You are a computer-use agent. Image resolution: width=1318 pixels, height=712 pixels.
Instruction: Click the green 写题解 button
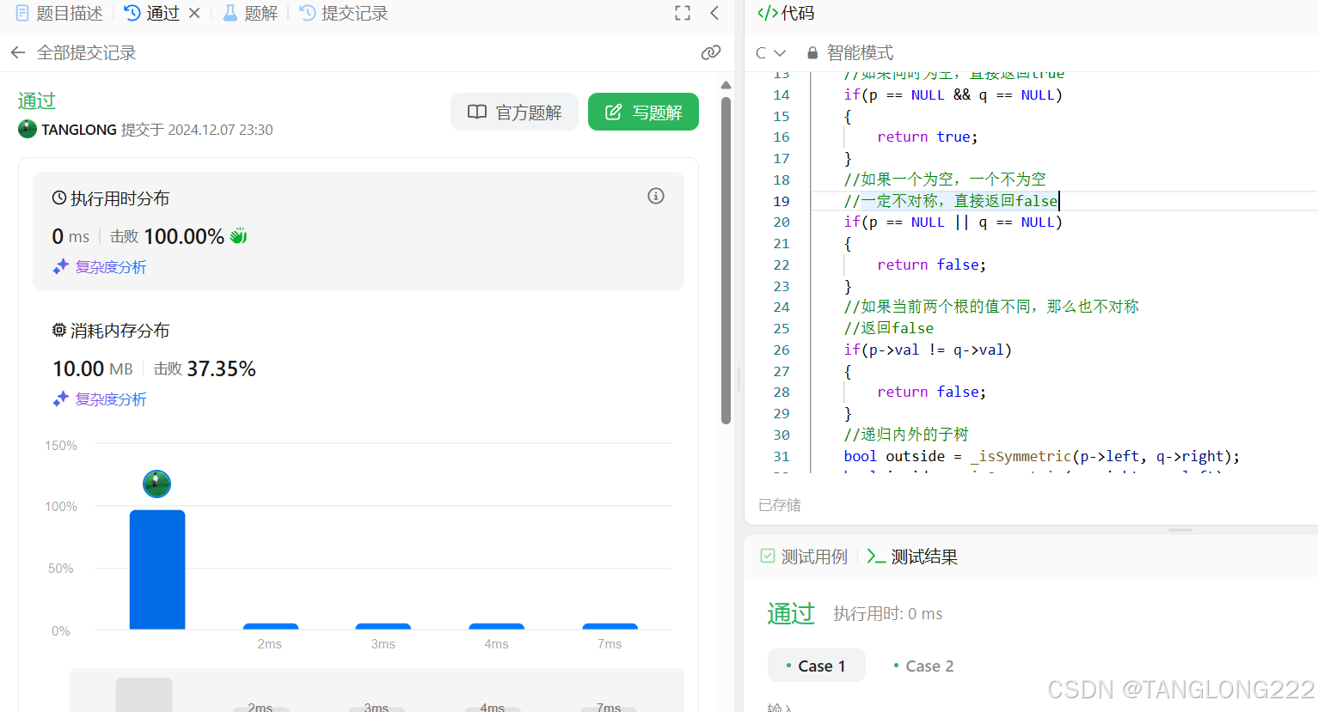tap(643, 112)
